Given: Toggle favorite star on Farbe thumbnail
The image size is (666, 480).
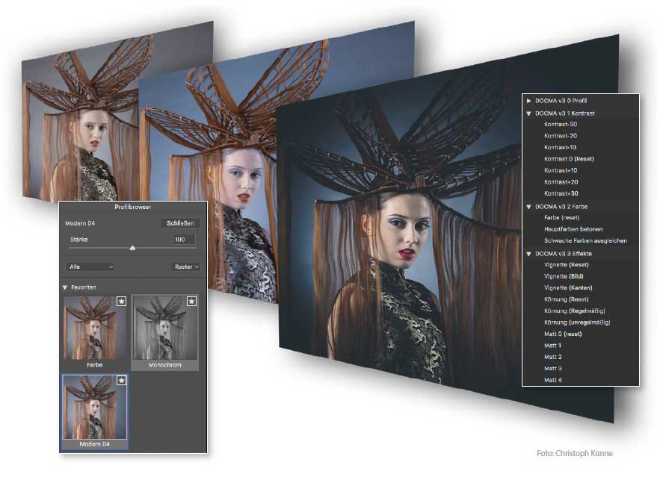Looking at the screenshot, I should point(121,302).
